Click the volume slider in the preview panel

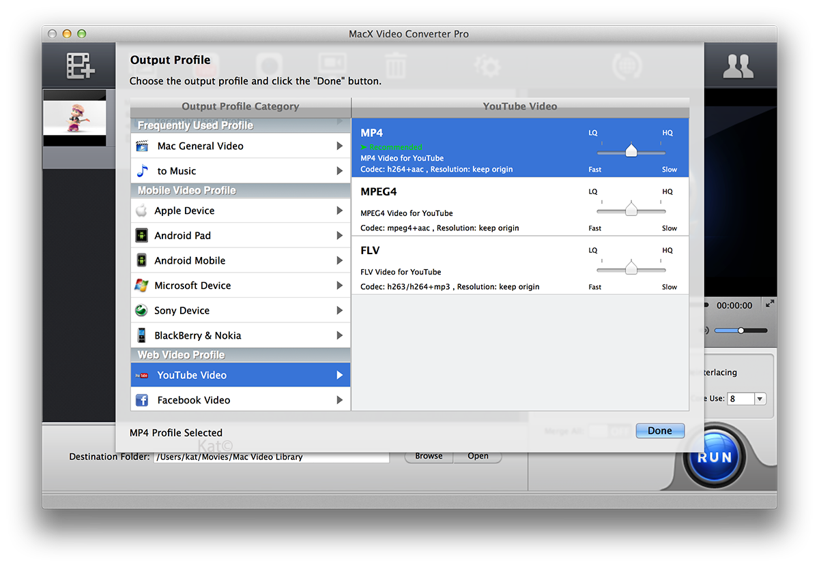click(x=741, y=331)
